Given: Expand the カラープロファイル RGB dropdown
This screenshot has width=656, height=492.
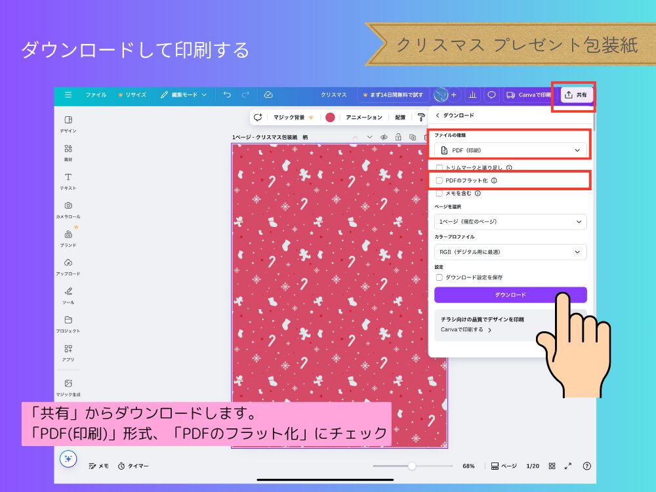Looking at the screenshot, I should click(510, 251).
